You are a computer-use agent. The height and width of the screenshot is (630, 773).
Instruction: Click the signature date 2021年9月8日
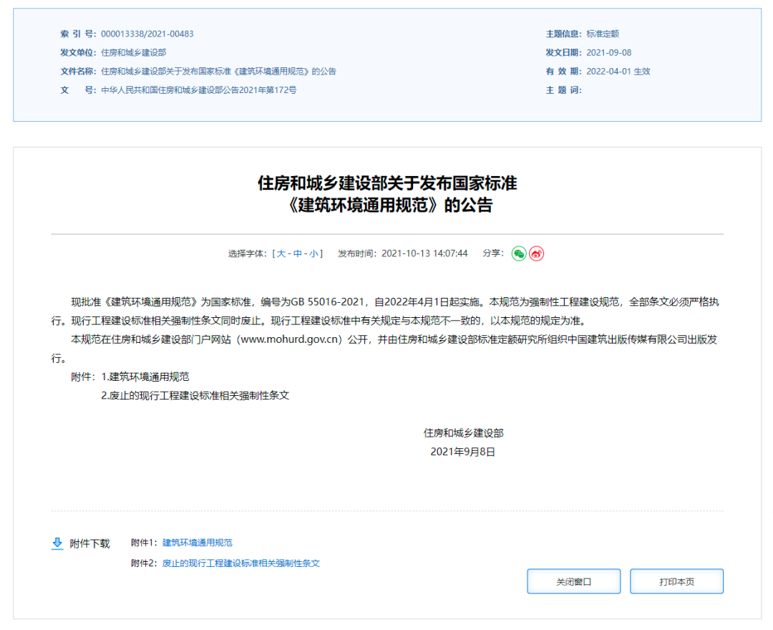click(462, 452)
